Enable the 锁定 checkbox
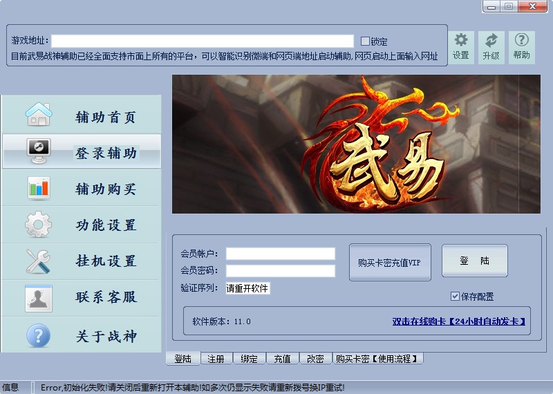The width and height of the screenshot is (553, 394). click(365, 41)
